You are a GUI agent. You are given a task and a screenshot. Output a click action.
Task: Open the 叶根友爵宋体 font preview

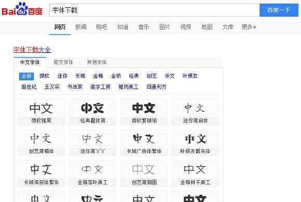click(x=196, y=142)
